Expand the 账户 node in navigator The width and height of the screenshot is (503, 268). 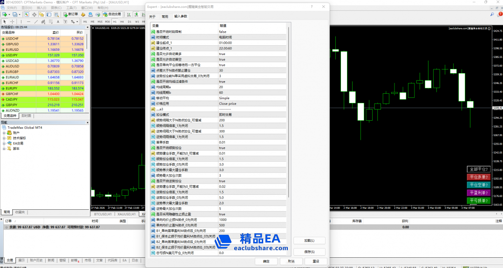coord(4,133)
